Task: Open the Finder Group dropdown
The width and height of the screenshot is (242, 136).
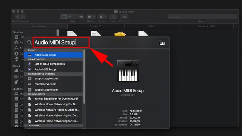Action: 91,17
